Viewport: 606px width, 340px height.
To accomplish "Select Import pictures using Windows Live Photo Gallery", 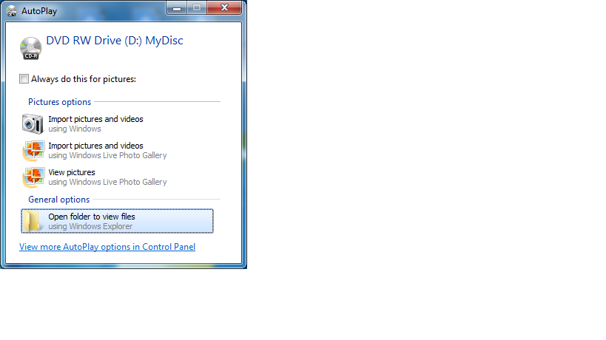I will (107, 151).
